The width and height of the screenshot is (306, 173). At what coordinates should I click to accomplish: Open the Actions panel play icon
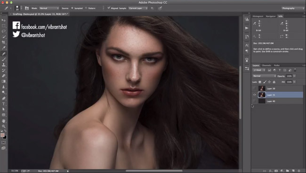(247, 28)
